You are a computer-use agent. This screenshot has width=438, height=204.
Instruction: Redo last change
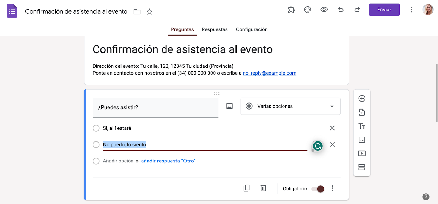pos(357,10)
